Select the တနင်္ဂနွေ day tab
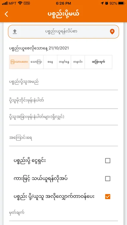 coord(64,62)
